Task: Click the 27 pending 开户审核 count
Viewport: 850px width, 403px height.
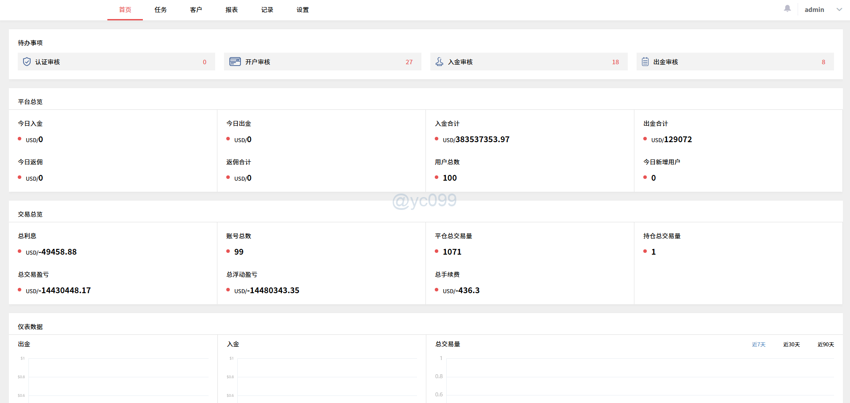Action: (x=409, y=62)
